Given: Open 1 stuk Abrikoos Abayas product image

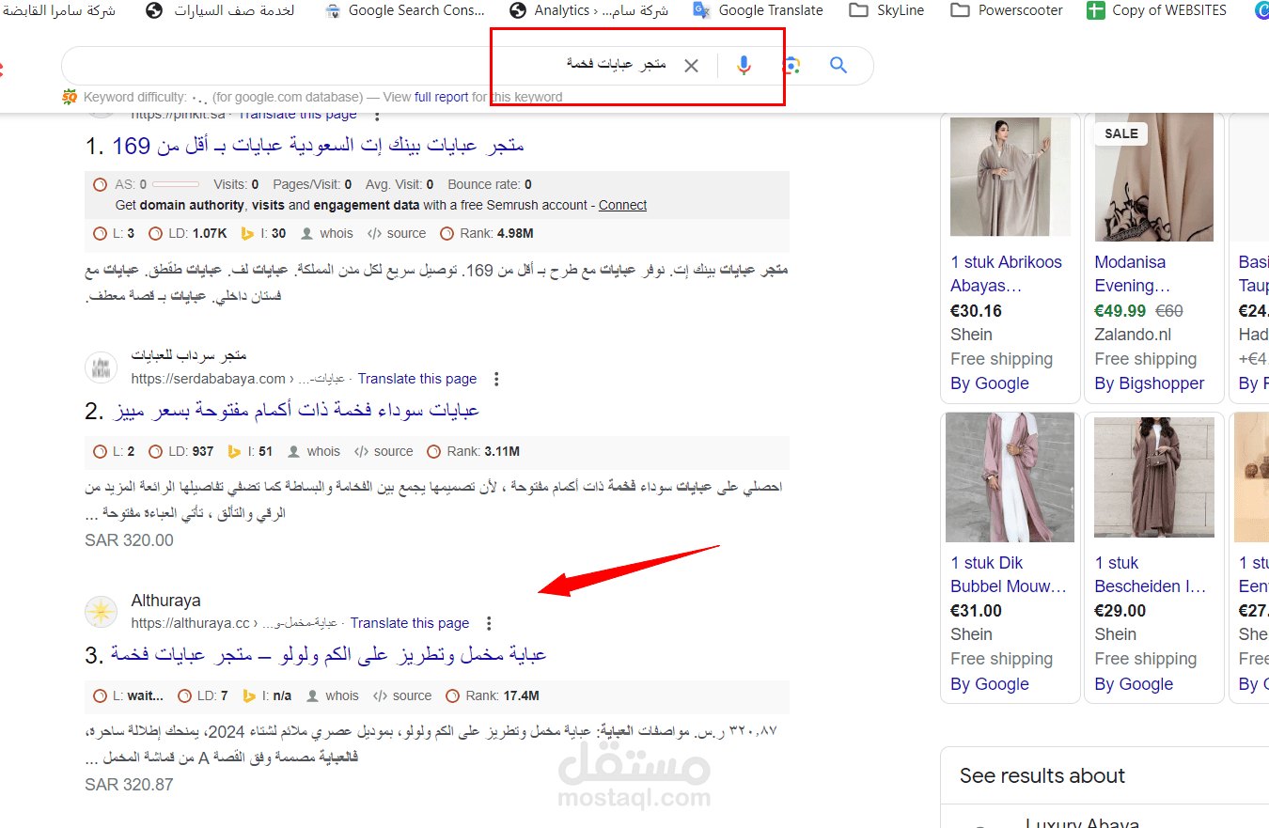Looking at the screenshot, I should coord(1010,177).
